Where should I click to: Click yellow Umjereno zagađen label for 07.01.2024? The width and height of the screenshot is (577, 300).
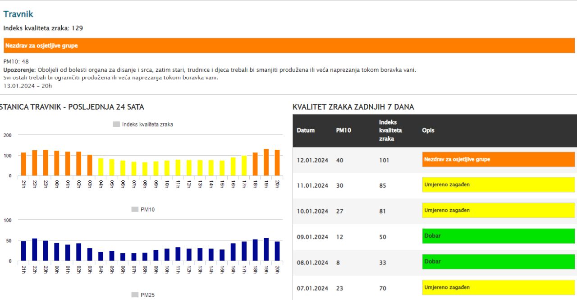pos(498,287)
